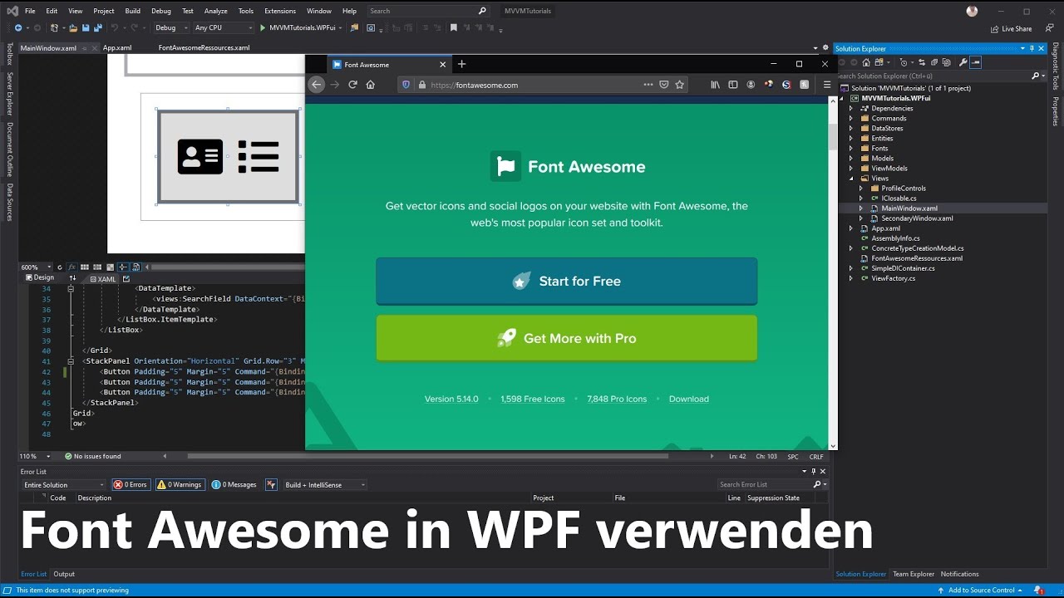The width and height of the screenshot is (1064, 598).
Task: Switch to the Output tab
Action: tap(64, 574)
